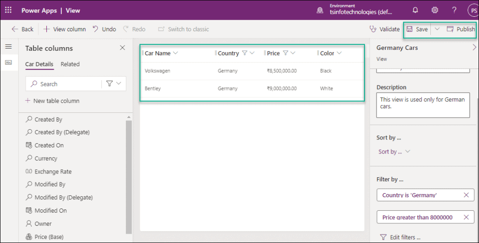Screen dimensions: 479x243
Task: Remove the Country is 'Germany' filter
Action: 466,195
